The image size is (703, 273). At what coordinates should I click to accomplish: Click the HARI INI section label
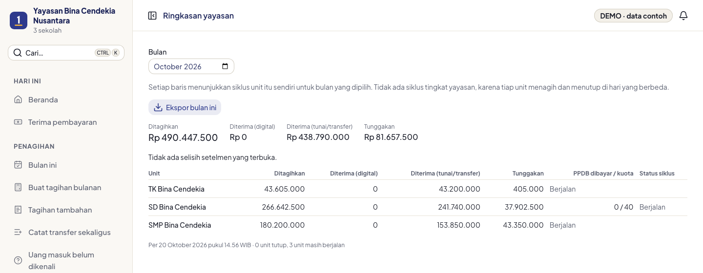coord(27,81)
